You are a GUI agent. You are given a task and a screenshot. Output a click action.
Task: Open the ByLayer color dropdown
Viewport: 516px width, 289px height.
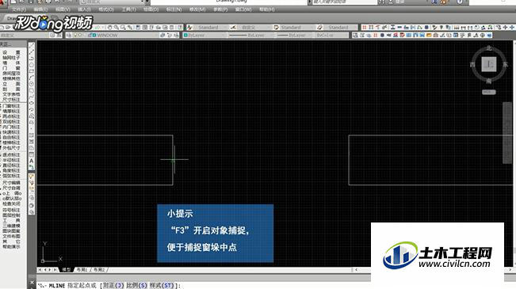click(204, 35)
